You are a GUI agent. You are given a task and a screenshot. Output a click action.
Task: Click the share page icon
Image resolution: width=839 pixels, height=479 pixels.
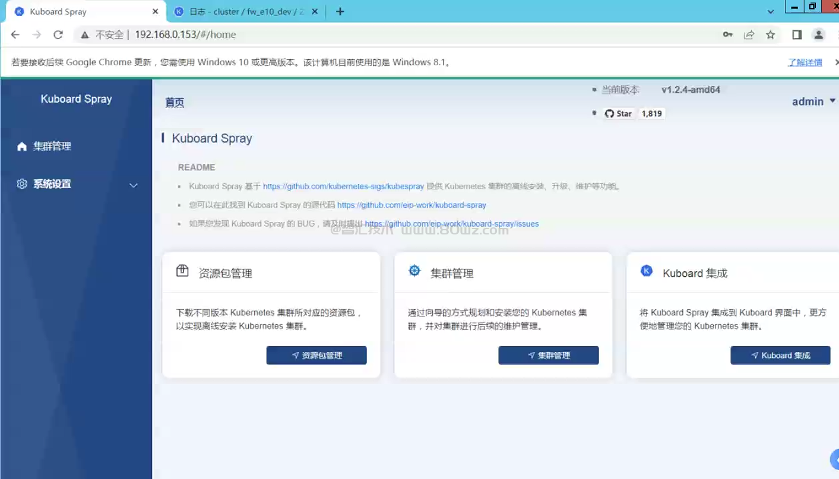[x=749, y=34]
